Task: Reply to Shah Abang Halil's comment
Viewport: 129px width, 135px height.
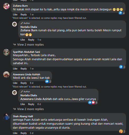Action: pyautogui.click(x=24, y=133)
